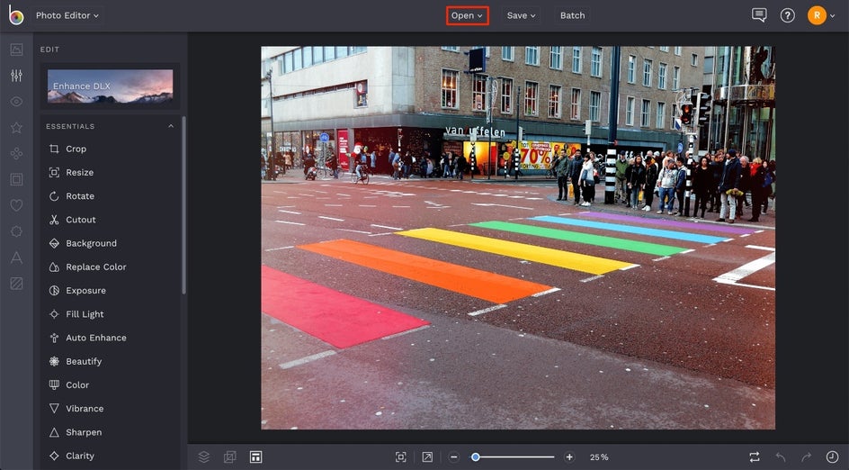Open the Touch Up eye sidebar icon
Viewport: 849px width, 470px height.
coord(16,102)
